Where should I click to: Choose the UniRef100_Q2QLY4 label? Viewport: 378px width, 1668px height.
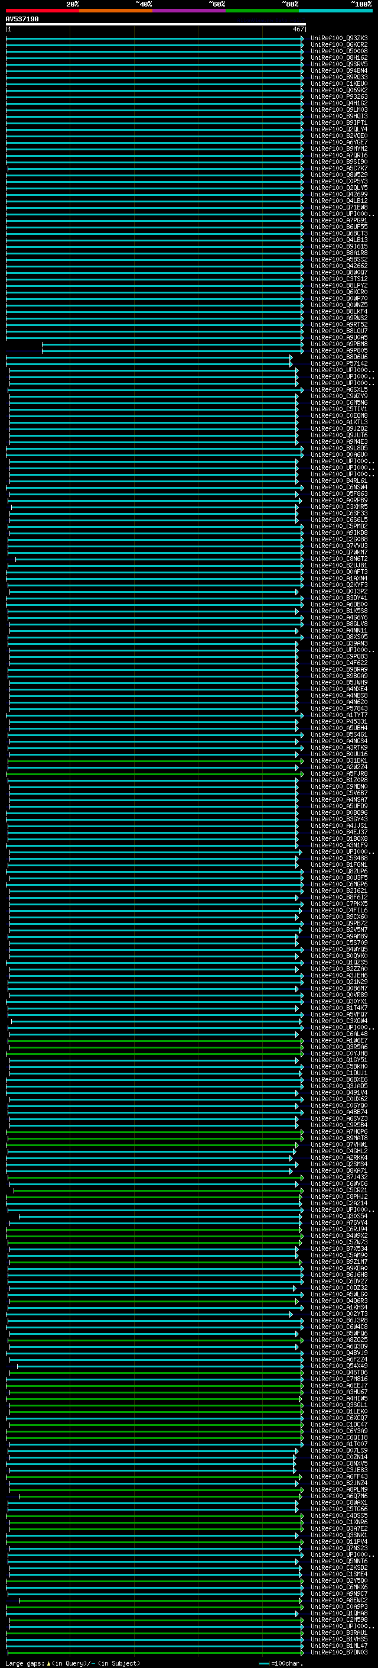tap(339, 129)
